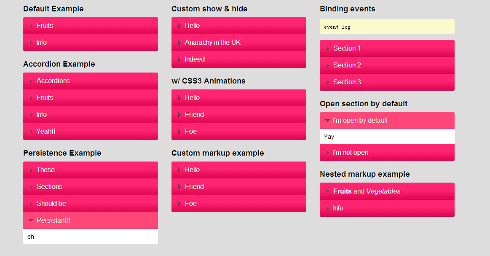The image size is (490, 256).
Task: Open Section 1 in Binding events
Action: click(387, 49)
